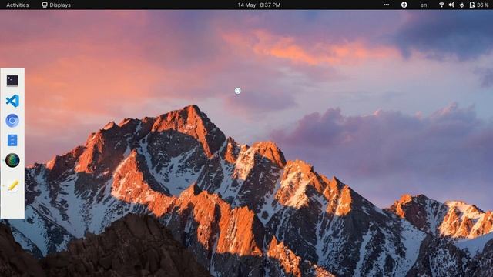Open the blue Files cabinet icon in dock
This screenshot has width=493, height=277.
pos(12,140)
